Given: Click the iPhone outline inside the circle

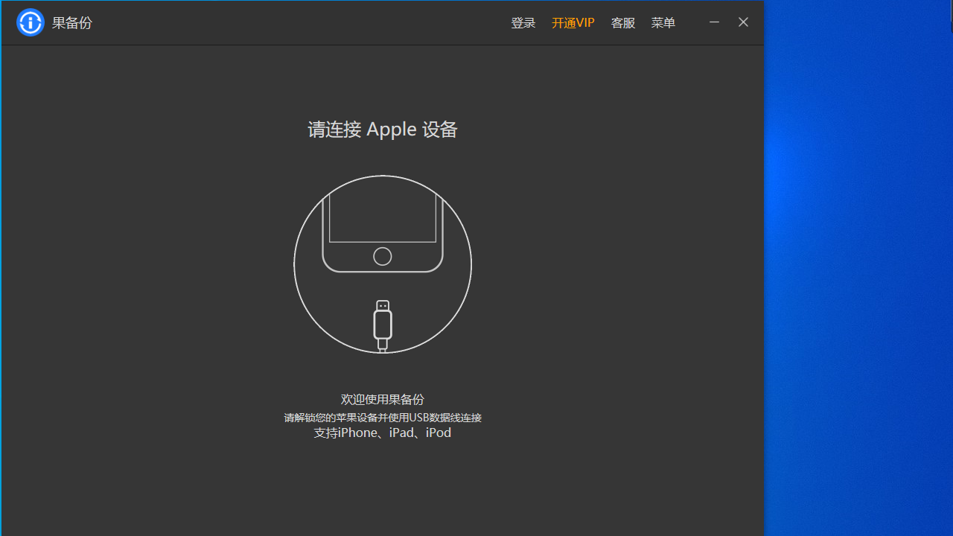Looking at the screenshot, I should [x=382, y=223].
